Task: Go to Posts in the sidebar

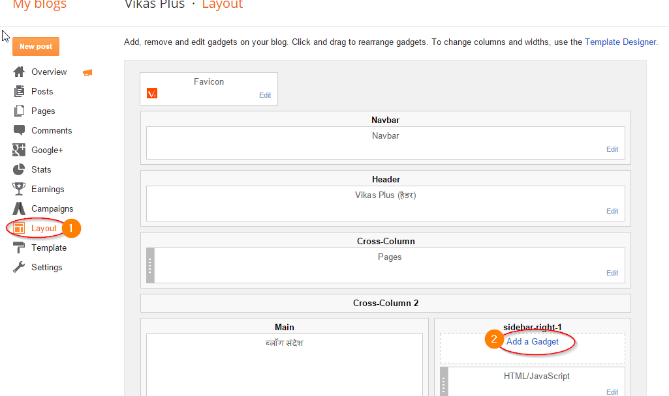Action: [x=42, y=92]
